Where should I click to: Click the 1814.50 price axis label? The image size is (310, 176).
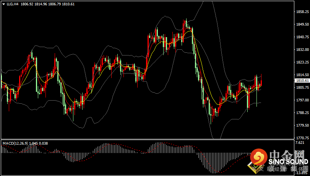[302, 75]
